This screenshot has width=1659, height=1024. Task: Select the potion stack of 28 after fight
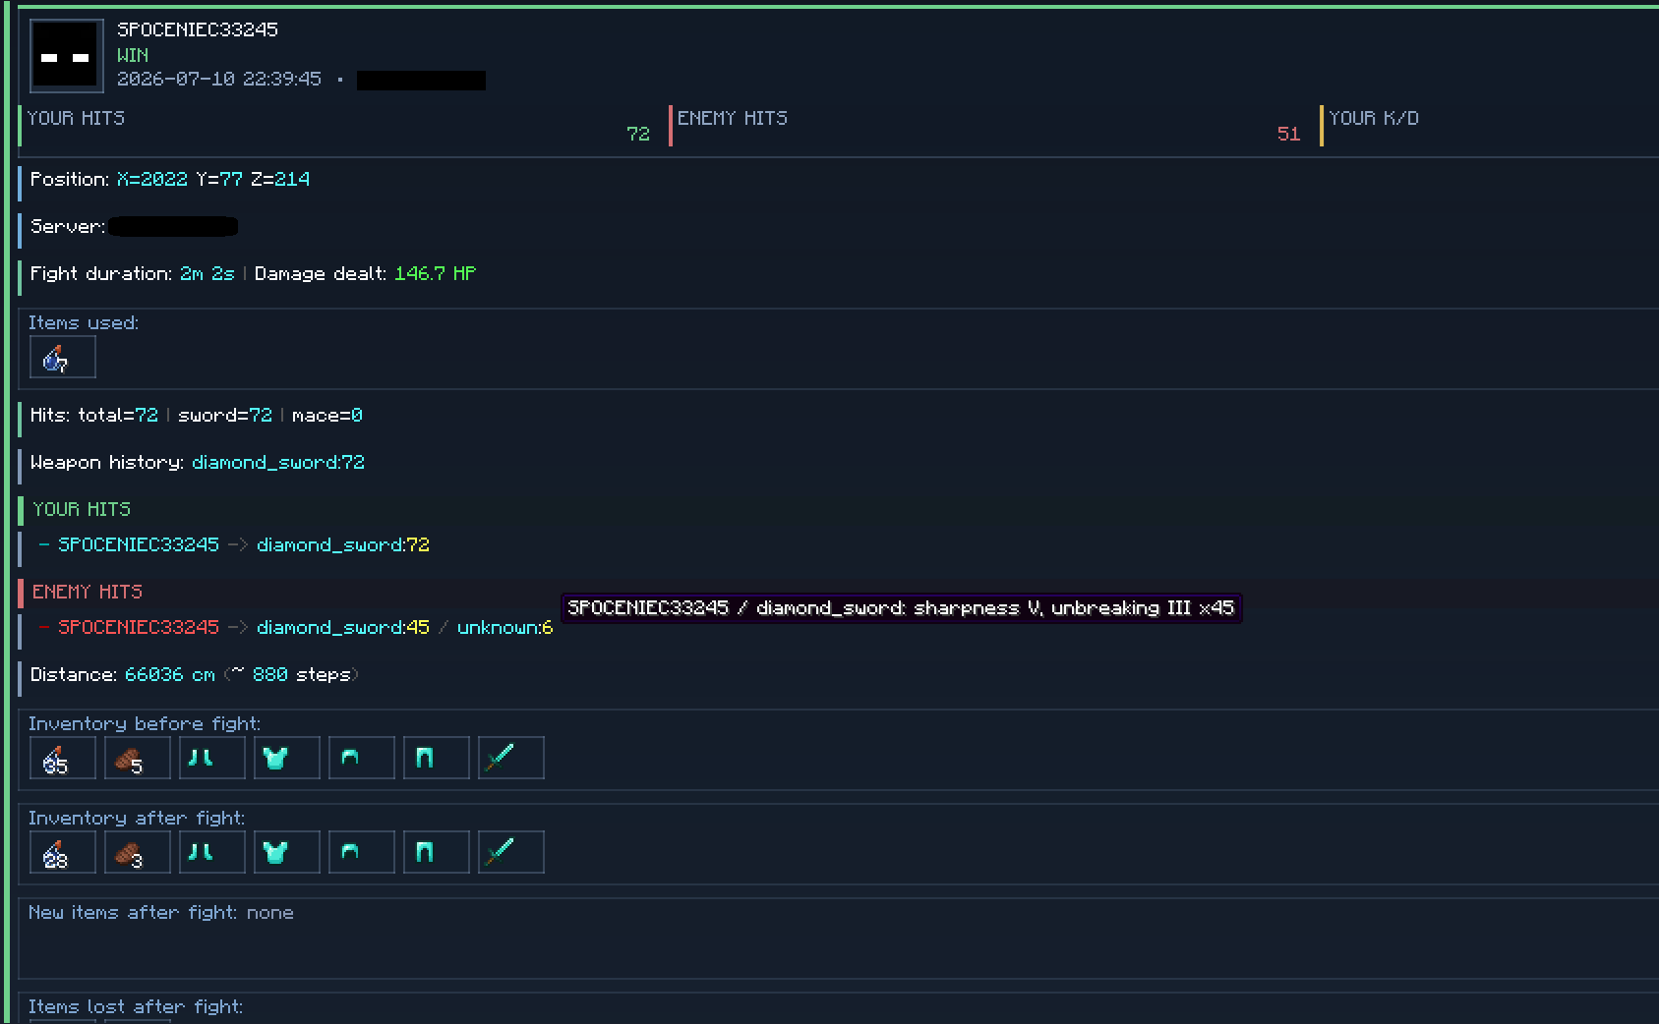click(x=63, y=852)
